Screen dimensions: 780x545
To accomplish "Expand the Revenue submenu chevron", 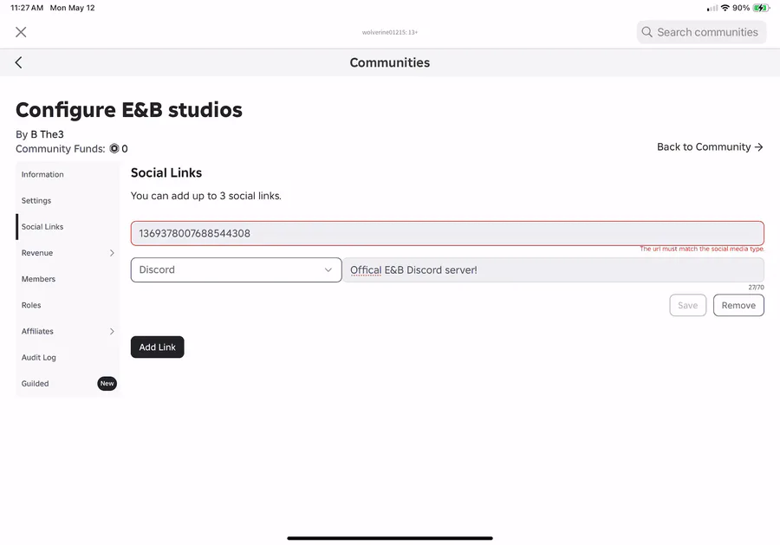I will (112, 253).
